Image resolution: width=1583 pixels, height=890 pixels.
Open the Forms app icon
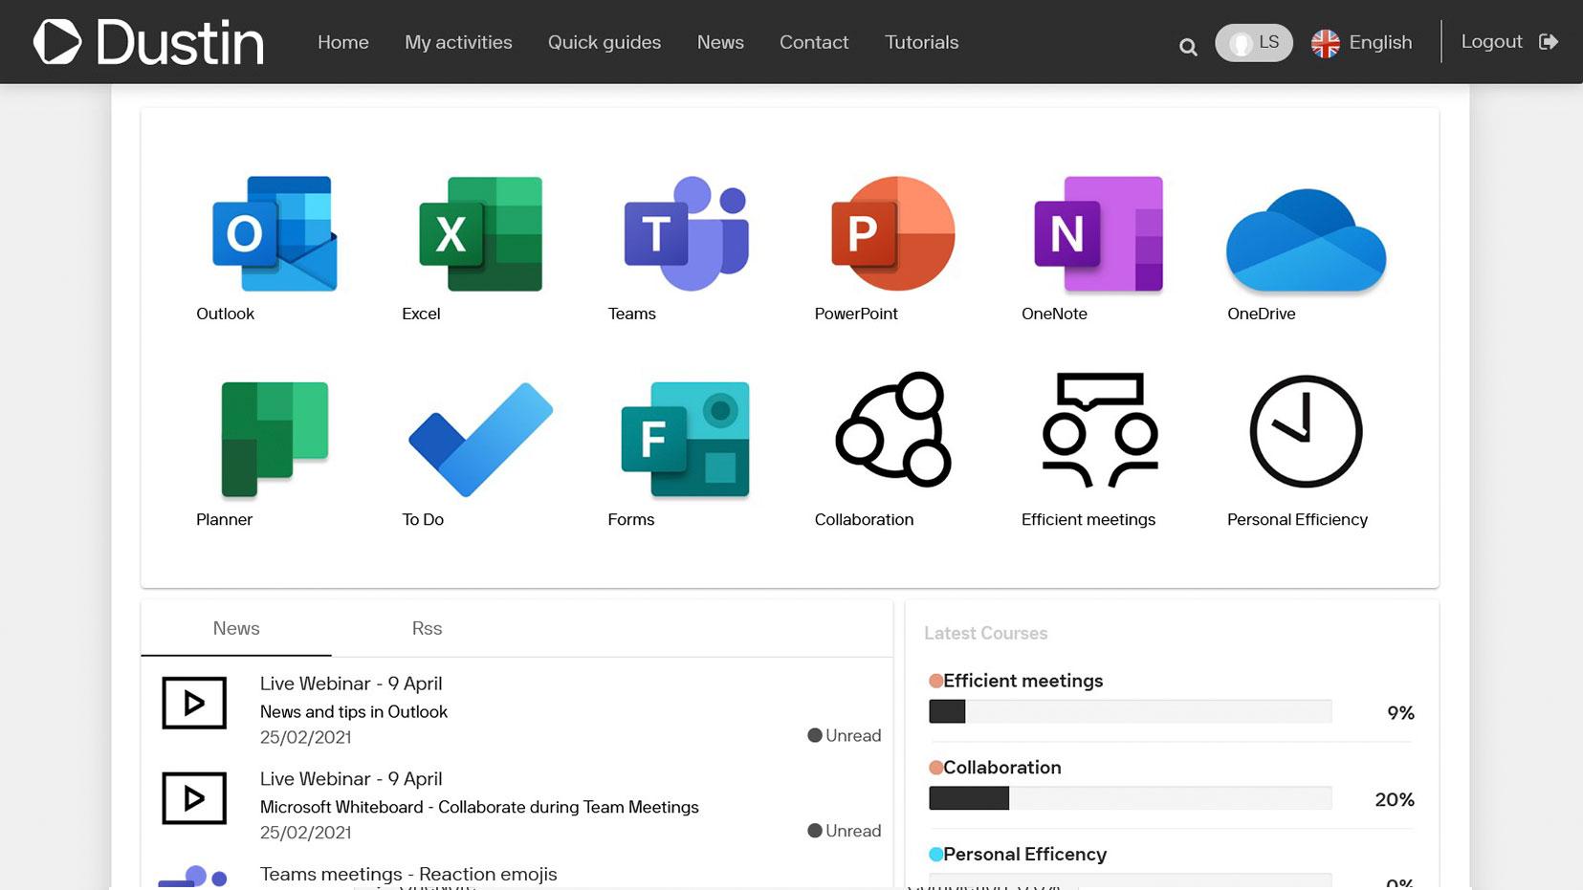(685, 439)
